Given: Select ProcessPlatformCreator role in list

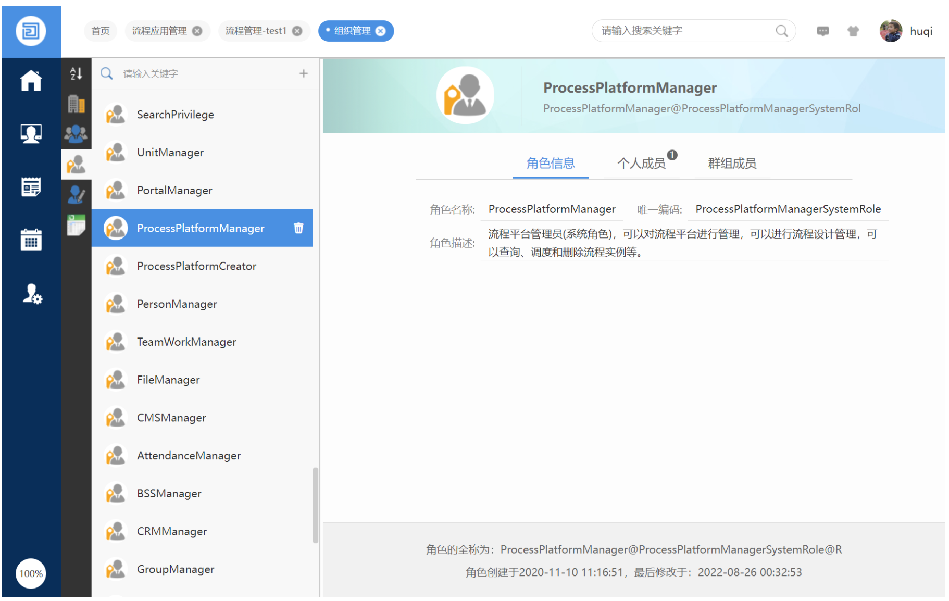Looking at the screenshot, I should point(196,266).
